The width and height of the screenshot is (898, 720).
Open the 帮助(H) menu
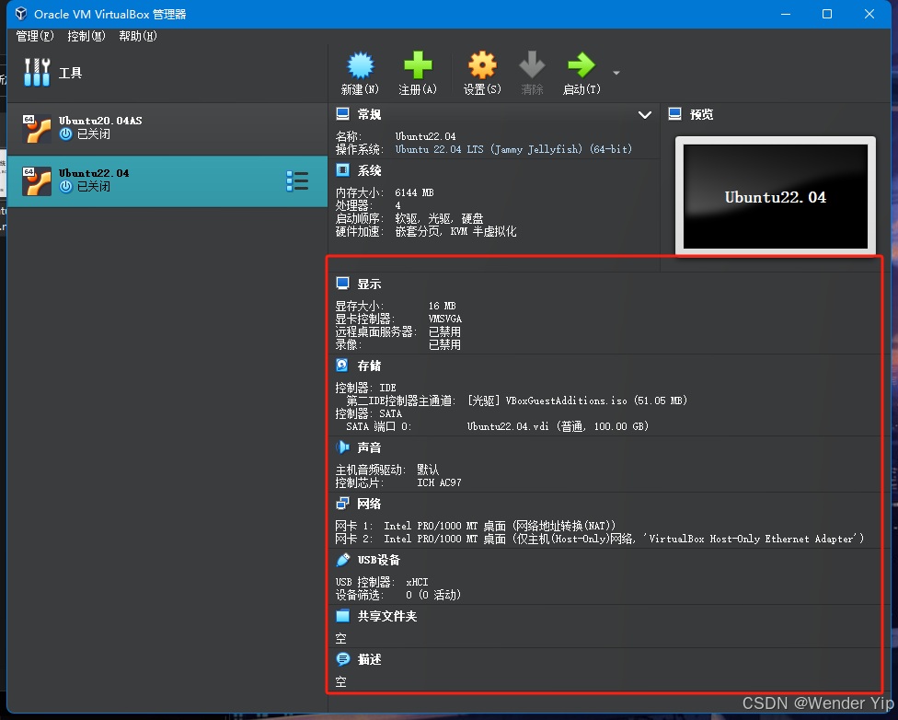coord(138,36)
